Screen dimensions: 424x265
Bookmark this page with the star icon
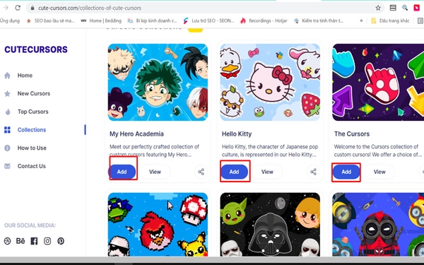coord(378,8)
